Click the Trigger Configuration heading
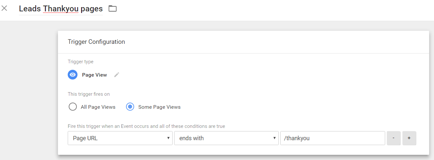This screenshot has height=160, width=434. pyautogui.click(x=96, y=42)
